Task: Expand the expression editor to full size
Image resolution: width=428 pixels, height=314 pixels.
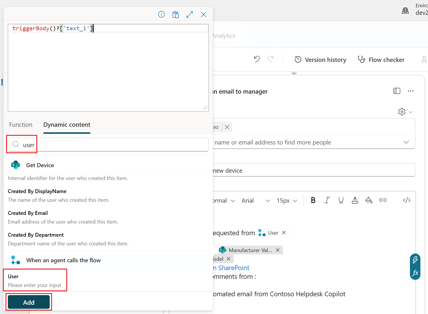Action: (190, 15)
